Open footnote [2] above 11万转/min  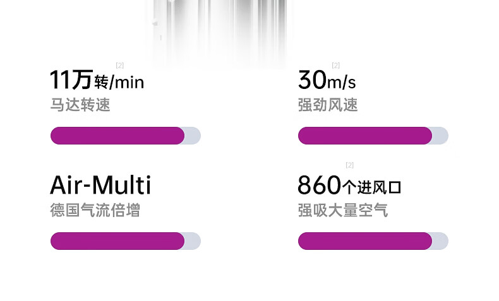pyautogui.click(x=119, y=66)
